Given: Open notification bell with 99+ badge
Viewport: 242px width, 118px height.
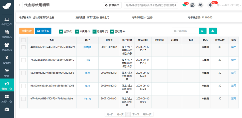Looking at the screenshot, I should [x=210, y=5].
